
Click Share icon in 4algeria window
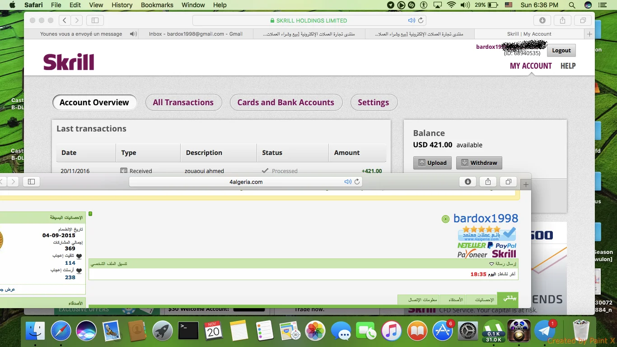tap(488, 182)
